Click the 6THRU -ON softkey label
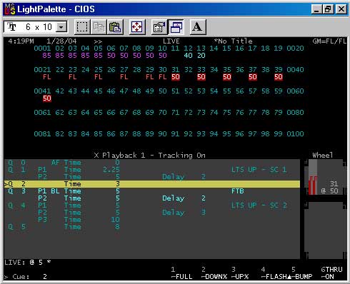This screenshot has width=350, height=284. tap(331, 273)
